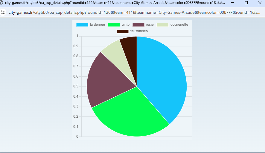The height and width of the screenshot is (153, 265).
Task: Hide josie series via legend label
Action: click(150, 25)
